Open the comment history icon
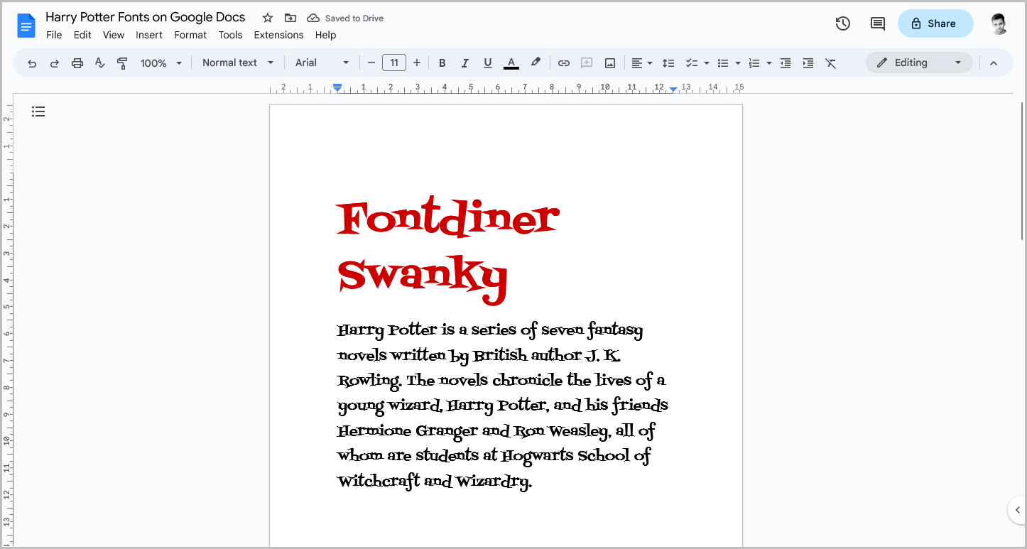 coord(877,23)
